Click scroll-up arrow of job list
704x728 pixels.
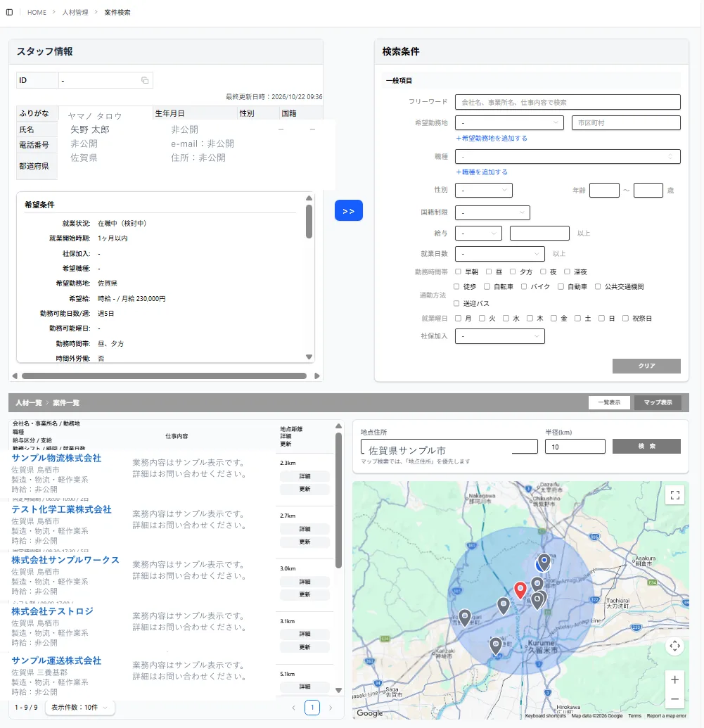pos(338,426)
